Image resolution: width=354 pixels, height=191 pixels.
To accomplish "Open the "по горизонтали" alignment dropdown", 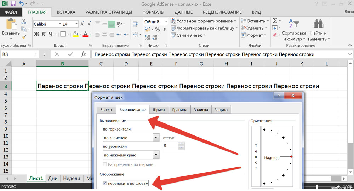I will click(155, 138).
